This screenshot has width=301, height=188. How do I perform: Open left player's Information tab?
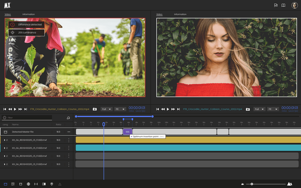(x=29, y=14)
